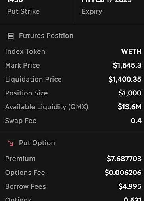The image size is (144, 201).
Task: Click the Index Token label
Action: coord(25,51)
